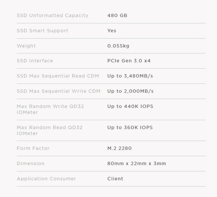Image resolution: width=217 pixels, height=197 pixels.
Task: Select the Up to 2,000MB/s value
Action: 130,91
